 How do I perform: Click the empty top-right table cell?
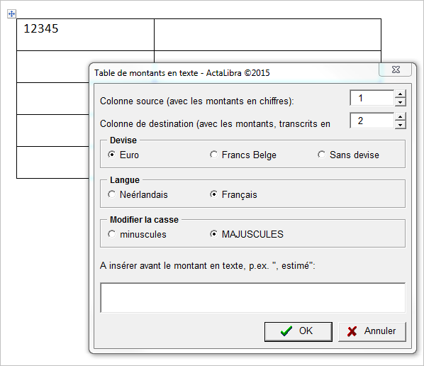(268, 35)
